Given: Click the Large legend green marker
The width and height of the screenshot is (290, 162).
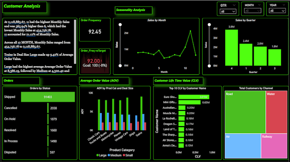Looking at the screenshot, I should [x=98, y=155].
